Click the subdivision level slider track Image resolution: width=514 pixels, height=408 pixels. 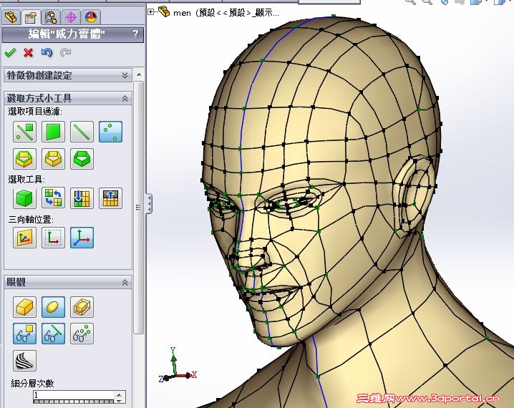[x=74, y=402]
